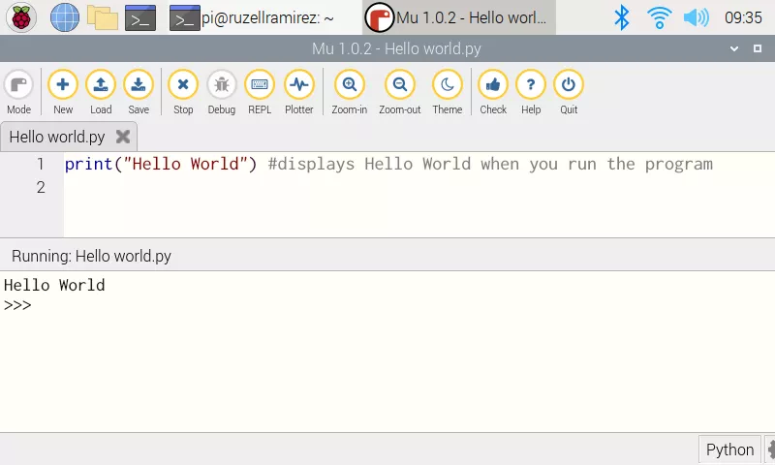
Task: Toggle the Theme to switch color mode
Action: 447,93
